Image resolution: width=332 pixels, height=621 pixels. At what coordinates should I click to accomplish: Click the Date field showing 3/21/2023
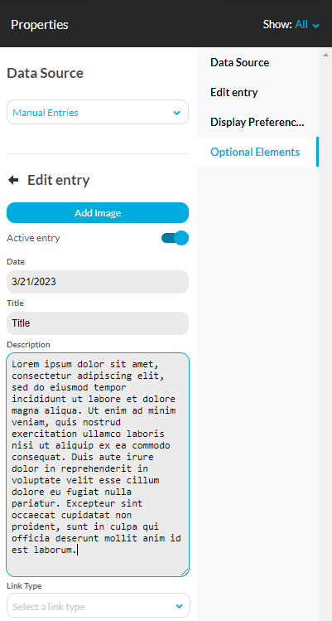98,282
